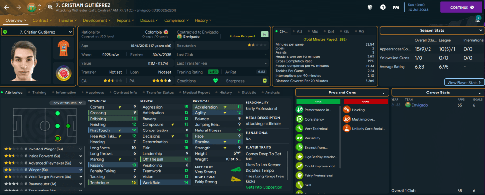Image resolution: width=485 pixels, height=195 pixels.
Task: Open the Development menu
Action: tap(97, 20)
